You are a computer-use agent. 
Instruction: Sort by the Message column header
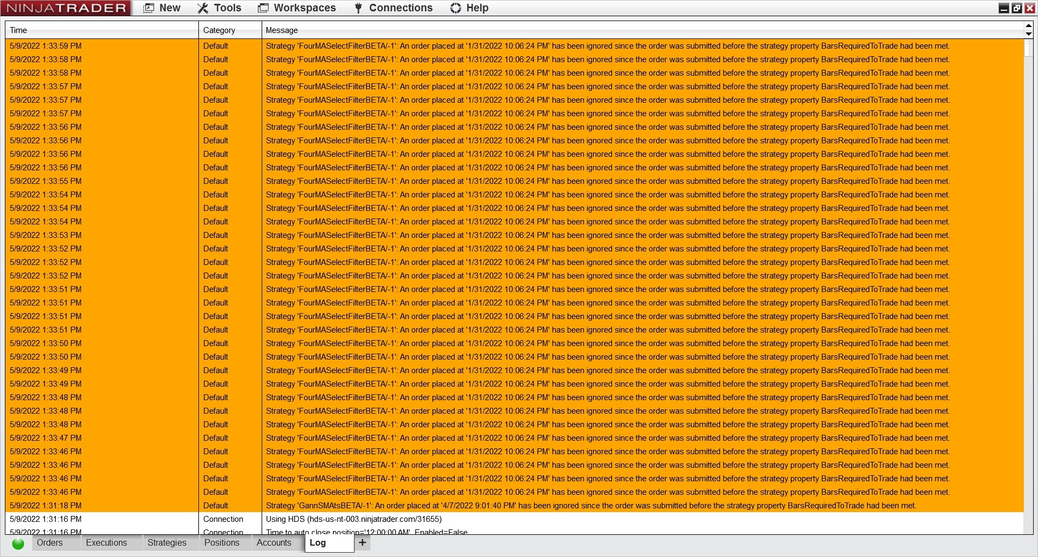(642, 30)
